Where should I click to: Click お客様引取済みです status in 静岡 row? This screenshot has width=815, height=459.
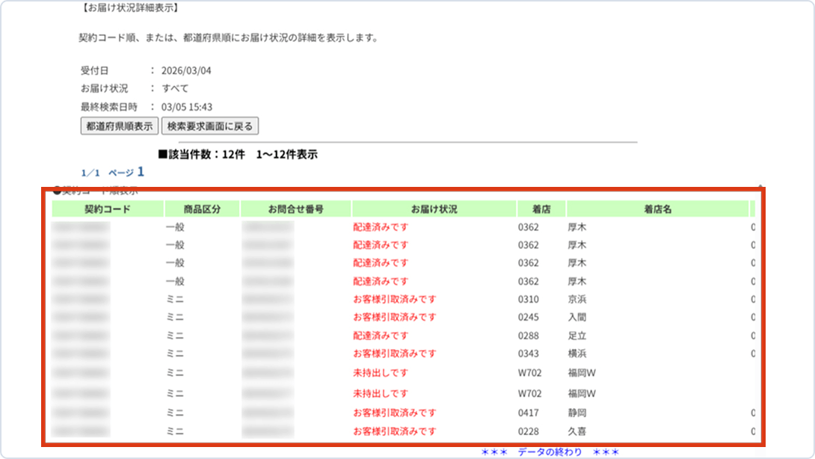click(x=395, y=413)
